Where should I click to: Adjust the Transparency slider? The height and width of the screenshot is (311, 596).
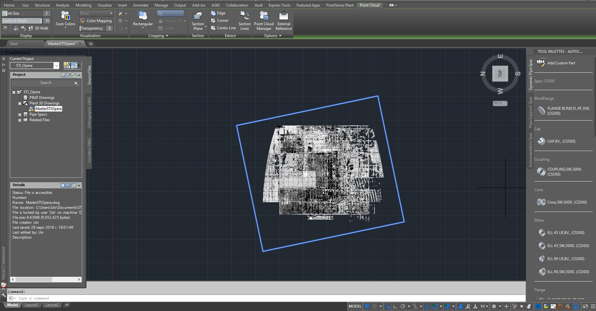(x=93, y=28)
